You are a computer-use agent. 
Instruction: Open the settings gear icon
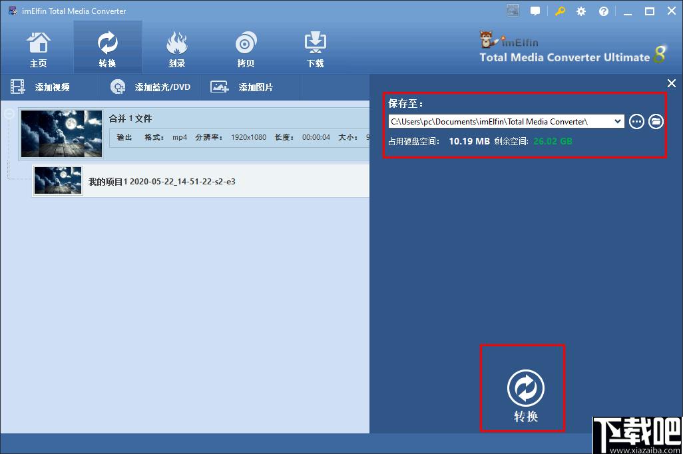click(581, 11)
